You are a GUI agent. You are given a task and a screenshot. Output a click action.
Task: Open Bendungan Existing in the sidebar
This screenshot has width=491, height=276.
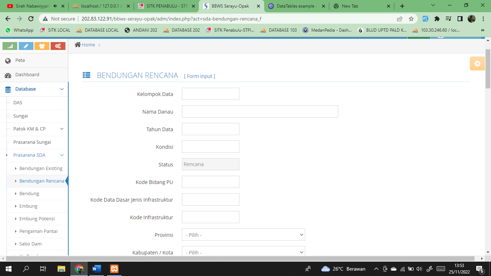tap(41, 169)
